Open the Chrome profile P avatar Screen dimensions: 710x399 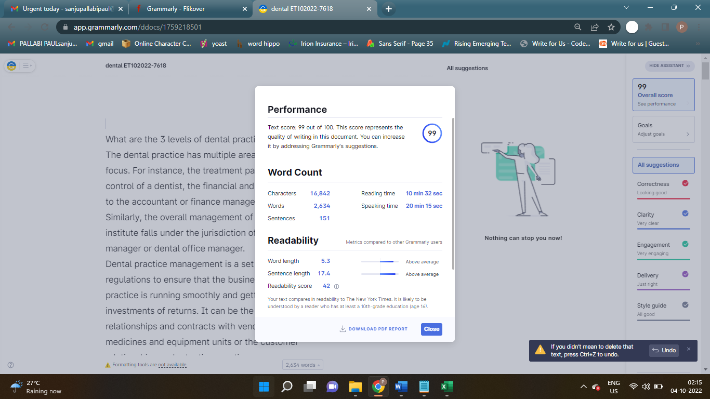(x=681, y=27)
